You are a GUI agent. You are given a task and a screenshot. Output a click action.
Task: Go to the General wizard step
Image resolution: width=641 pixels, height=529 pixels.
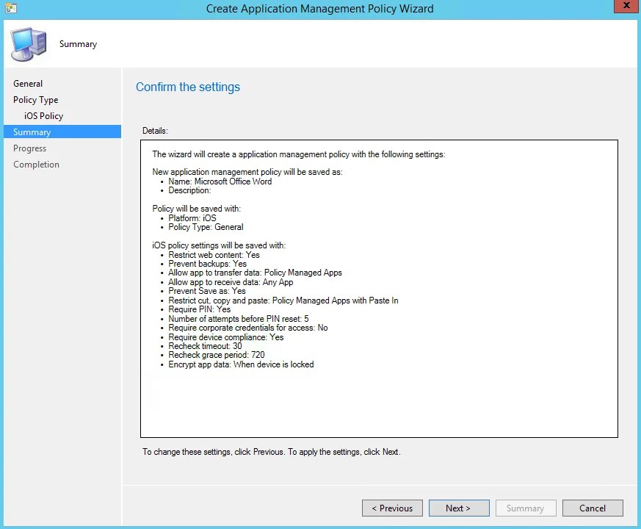click(28, 84)
